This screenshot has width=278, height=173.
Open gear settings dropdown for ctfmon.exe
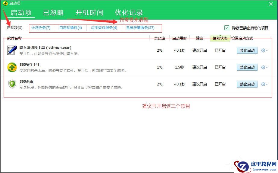(264, 50)
